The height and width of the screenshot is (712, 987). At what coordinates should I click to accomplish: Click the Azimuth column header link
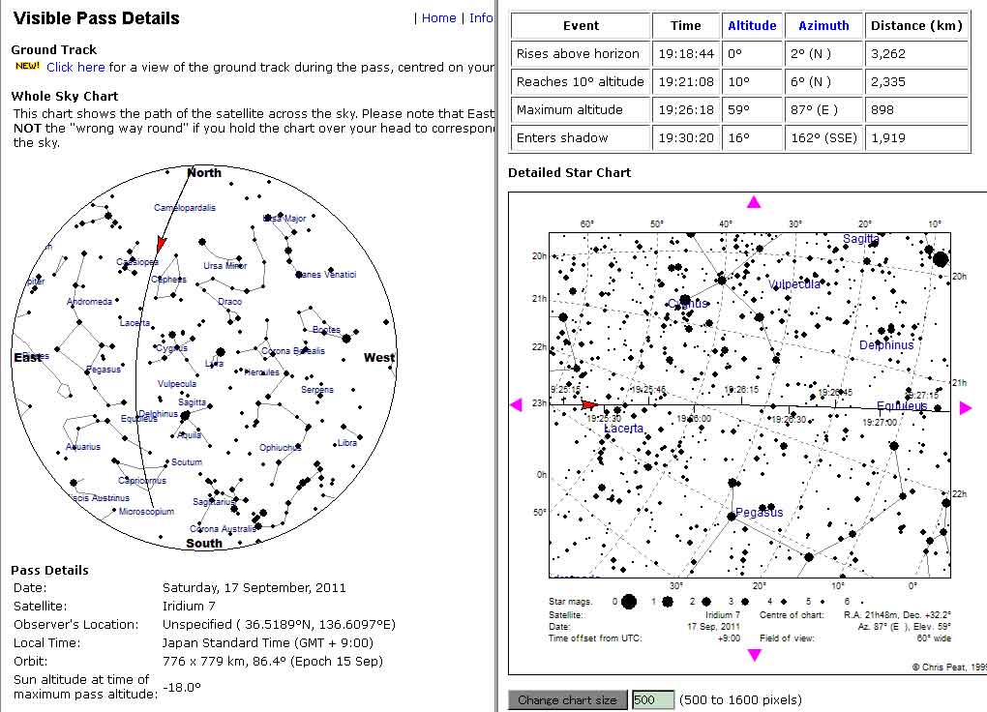(x=823, y=26)
